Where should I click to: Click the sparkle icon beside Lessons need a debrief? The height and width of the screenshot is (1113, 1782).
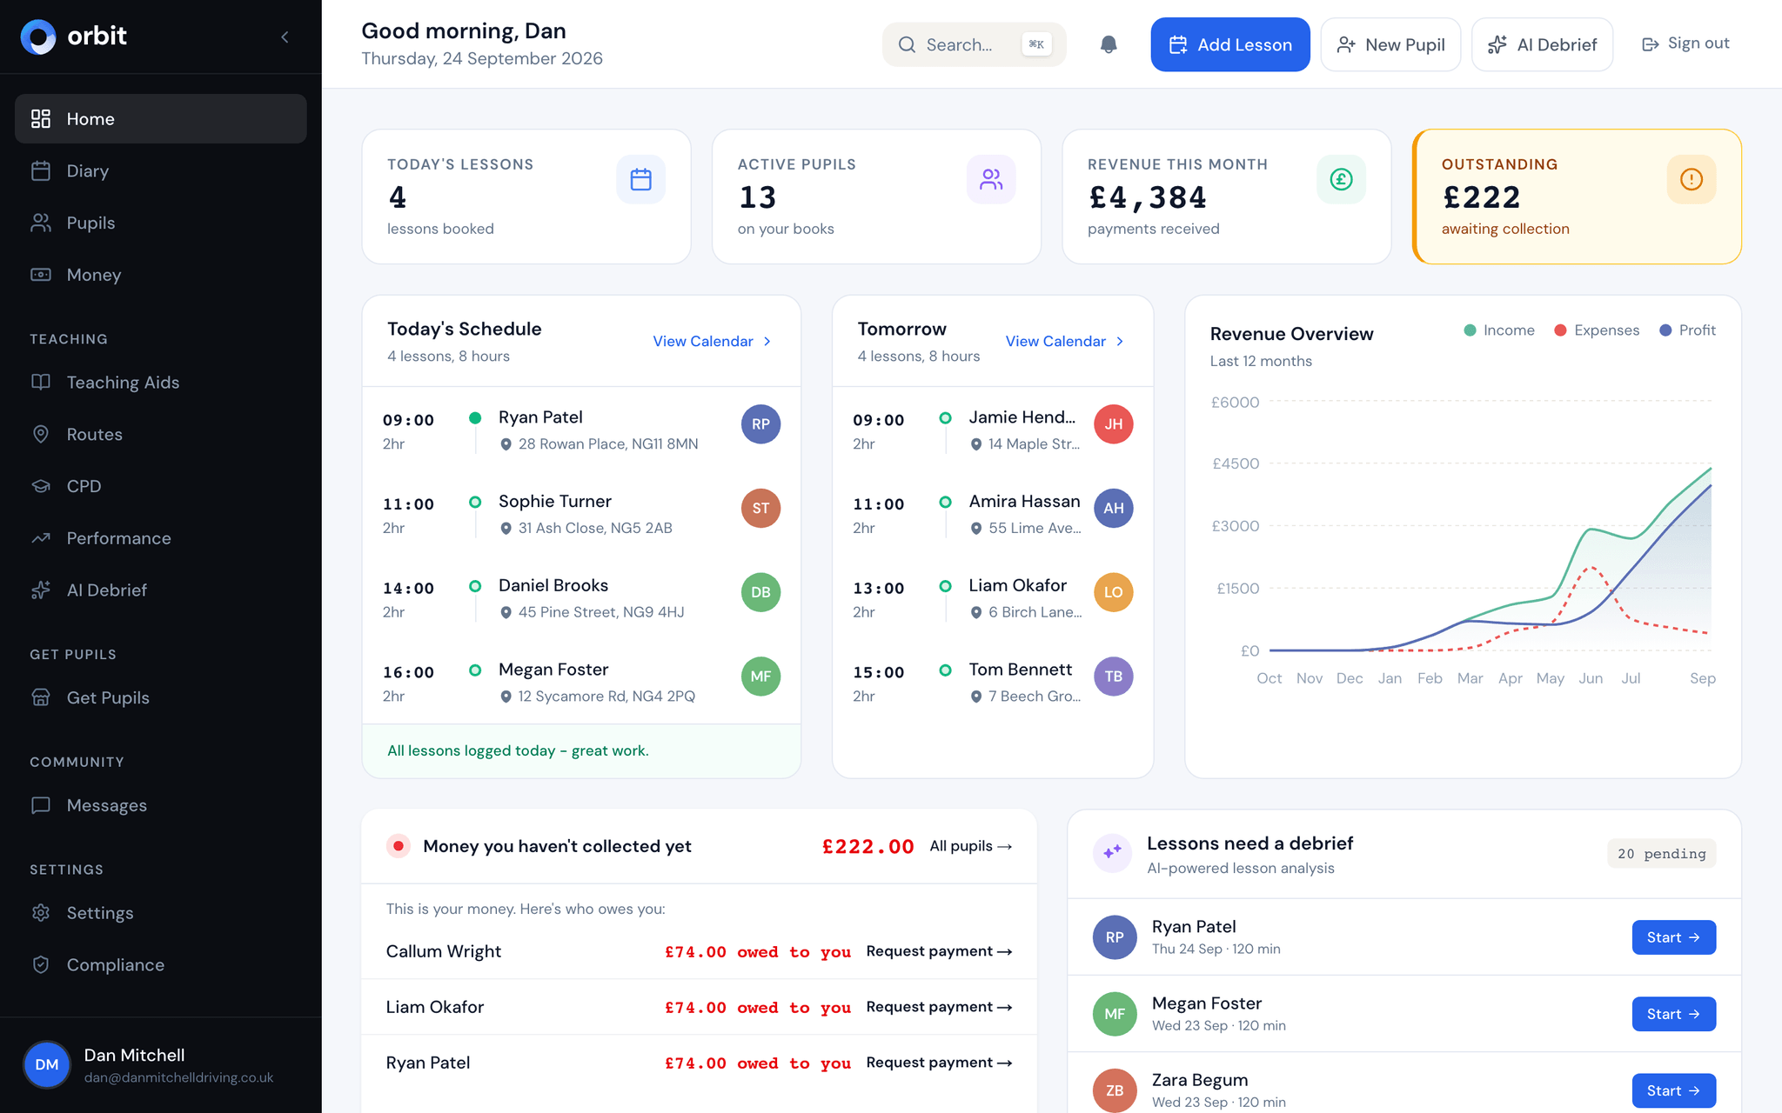coord(1112,854)
